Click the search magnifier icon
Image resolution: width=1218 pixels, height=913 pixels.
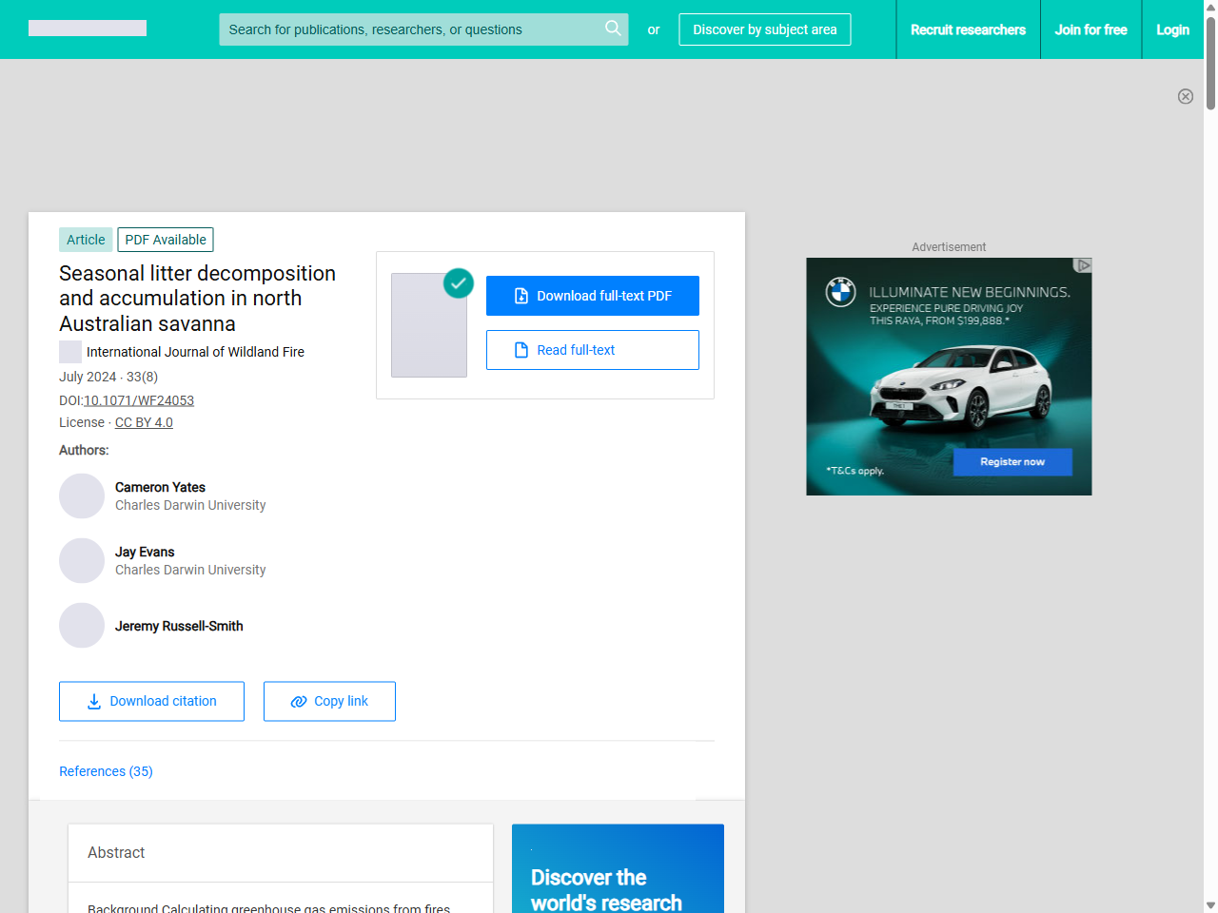click(613, 29)
